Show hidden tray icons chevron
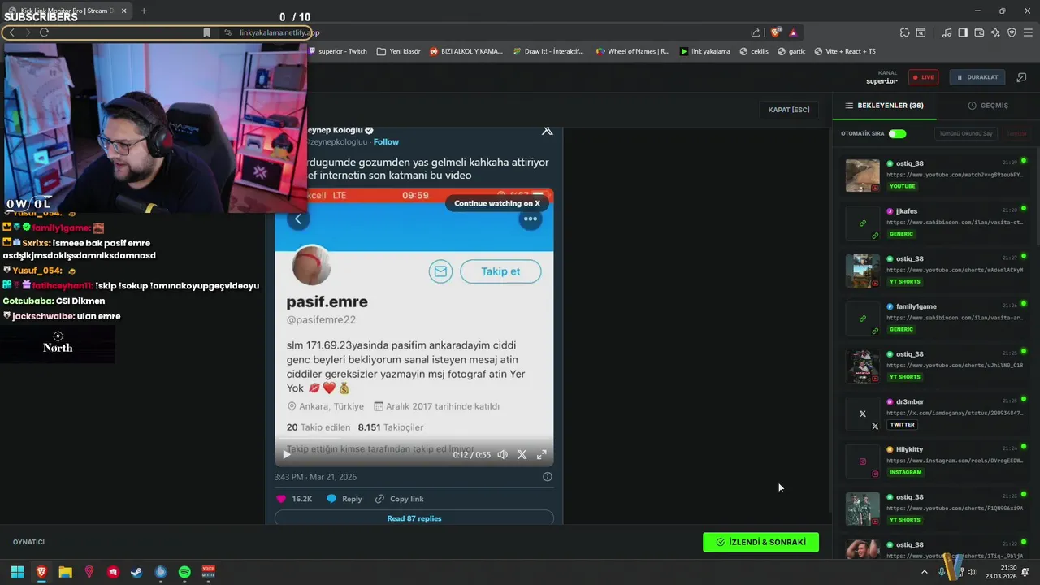Screen dimensions: 1040x585 (924, 572)
